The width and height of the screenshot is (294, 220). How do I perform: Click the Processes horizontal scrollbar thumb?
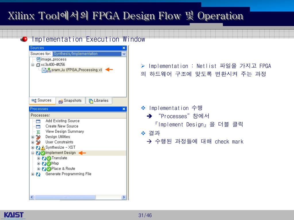65,197
